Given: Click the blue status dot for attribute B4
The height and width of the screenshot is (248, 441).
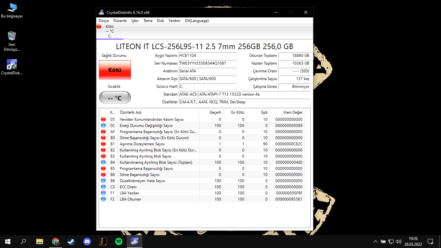Looking at the screenshot, I should [103, 162].
